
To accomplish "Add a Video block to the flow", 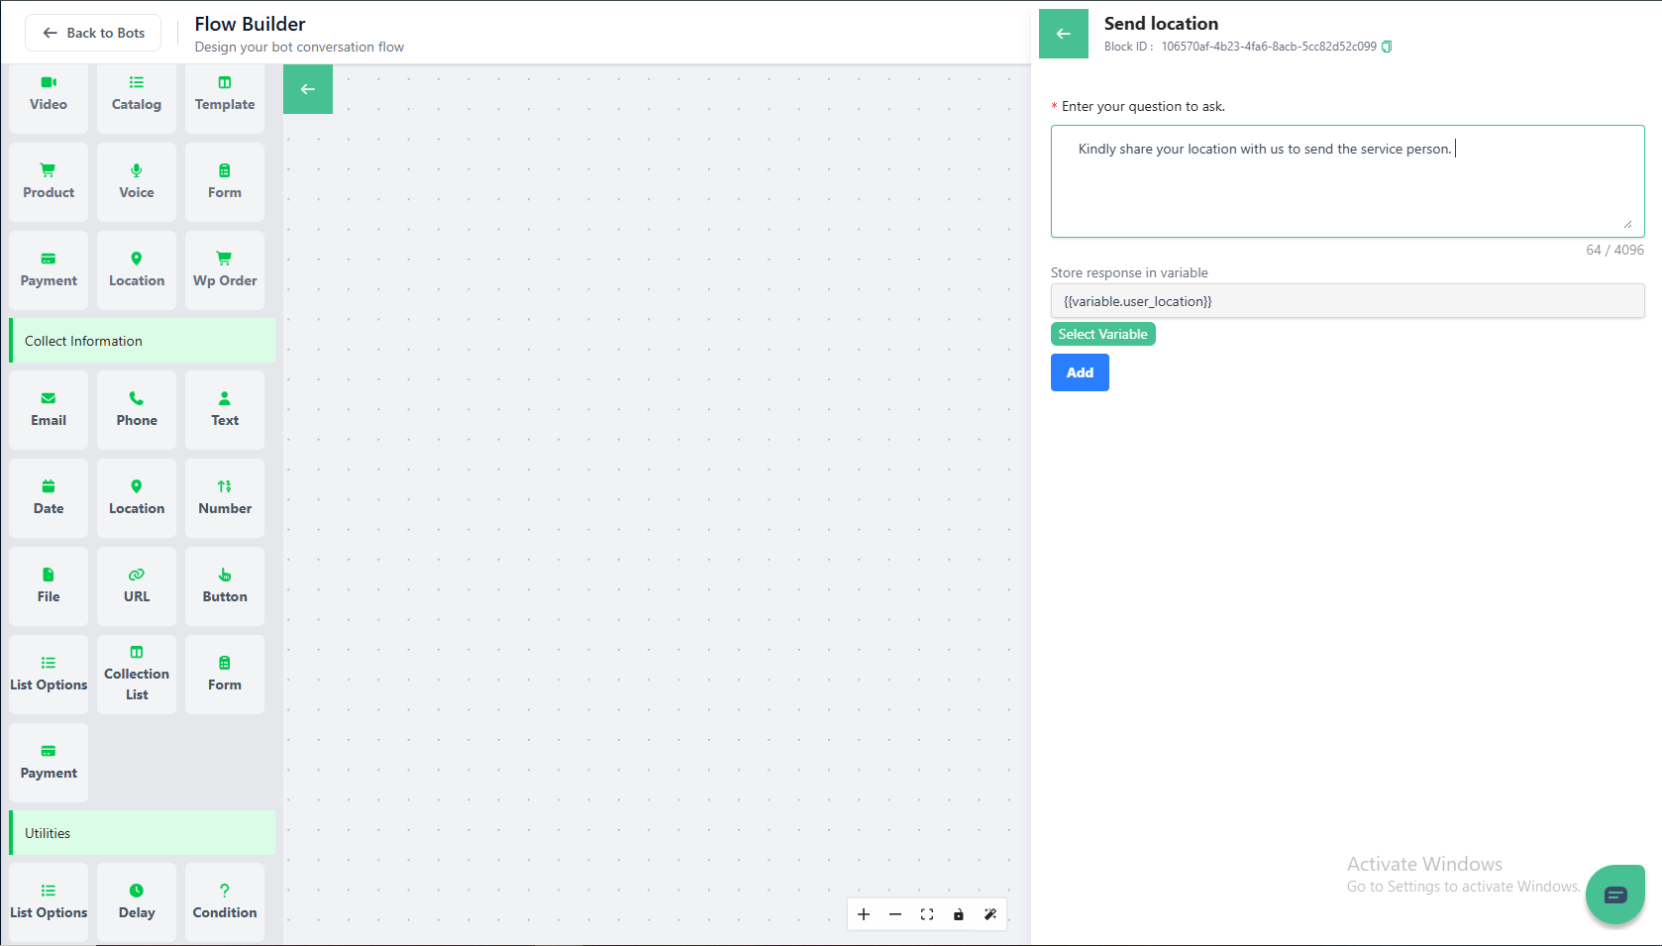I will pos(49,94).
